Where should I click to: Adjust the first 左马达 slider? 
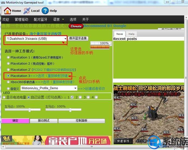click(23, 110)
